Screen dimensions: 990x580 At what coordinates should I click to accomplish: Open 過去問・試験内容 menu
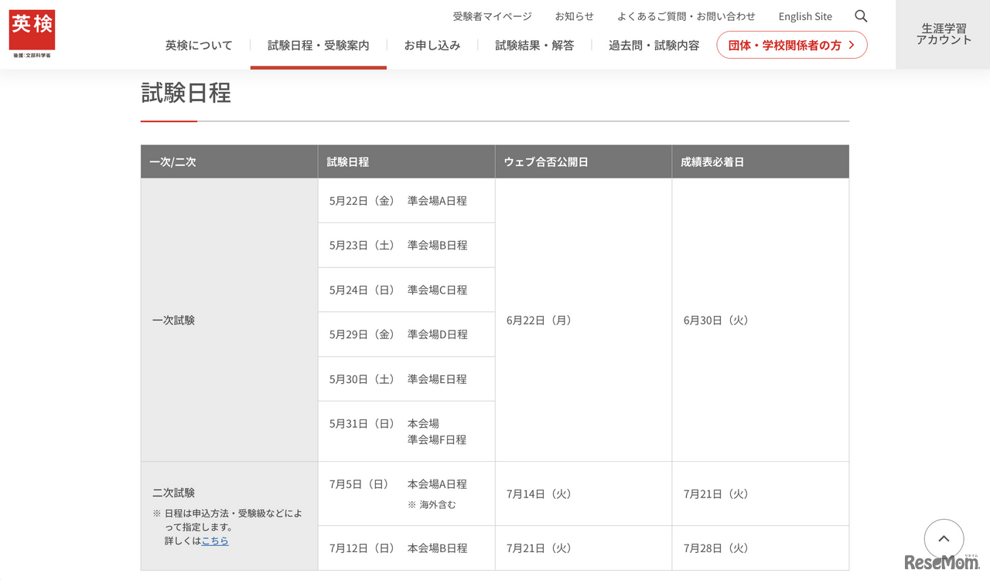(x=654, y=45)
